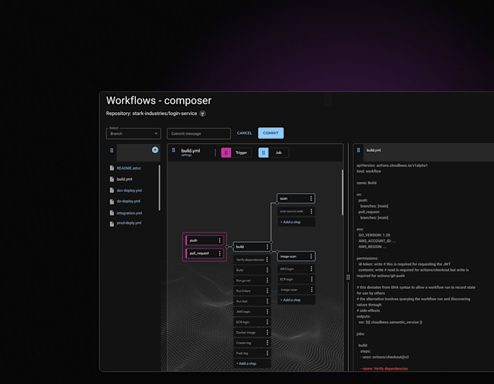Click Add a step under image-scan job

[x=290, y=300]
